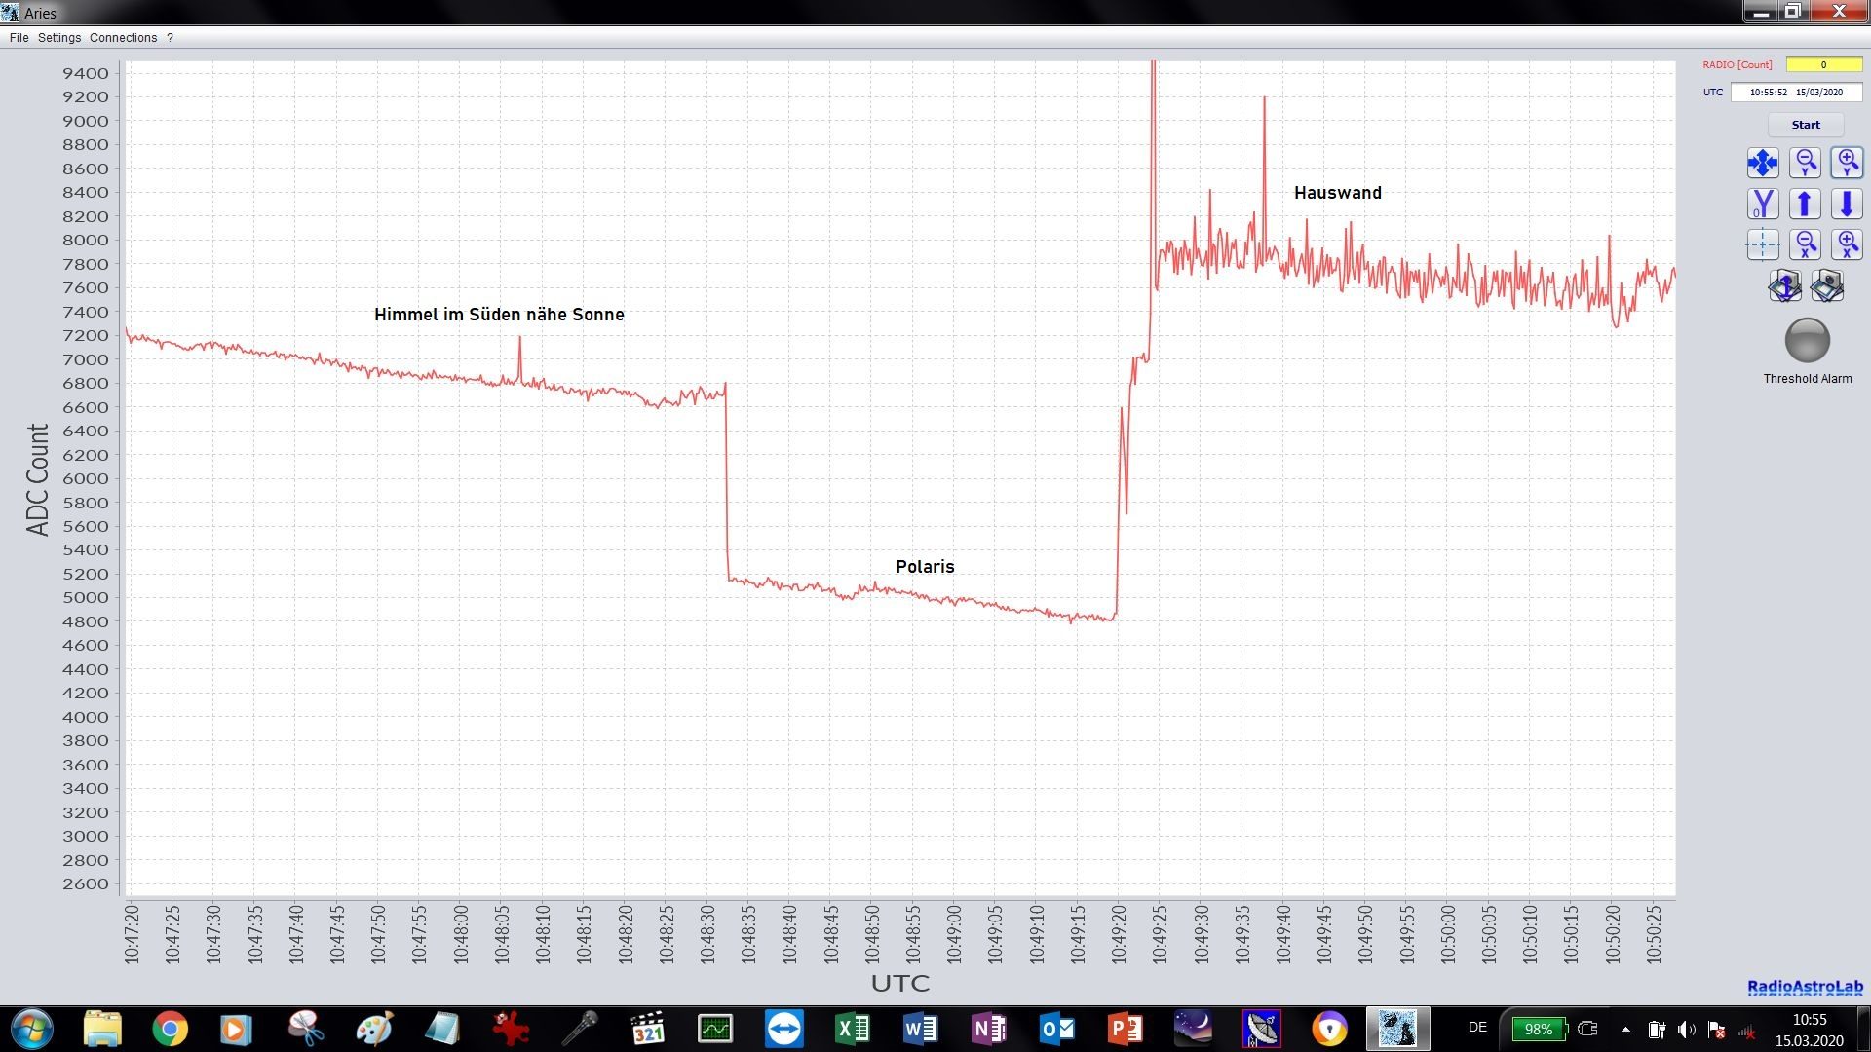The height and width of the screenshot is (1052, 1871).
Task: Click the DE language indicator
Action: pos(1477,1028)
